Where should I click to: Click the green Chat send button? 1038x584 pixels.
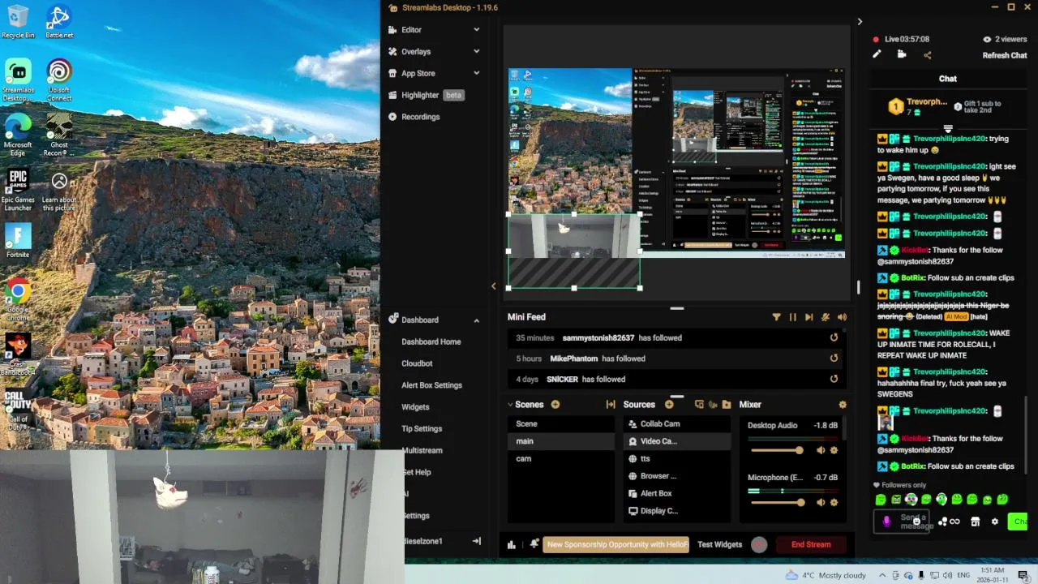[x=1019, y=522]
